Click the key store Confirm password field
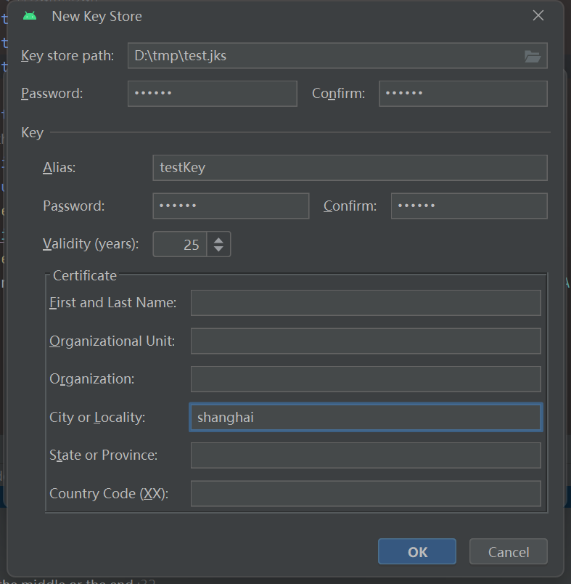The image size is (571, 584). pos(463,94)
